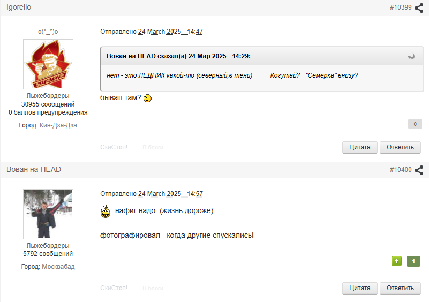Viewport: 429px width, 302px height.
Task: Click the green reputation count 1 badge
Action: [413, 261]
